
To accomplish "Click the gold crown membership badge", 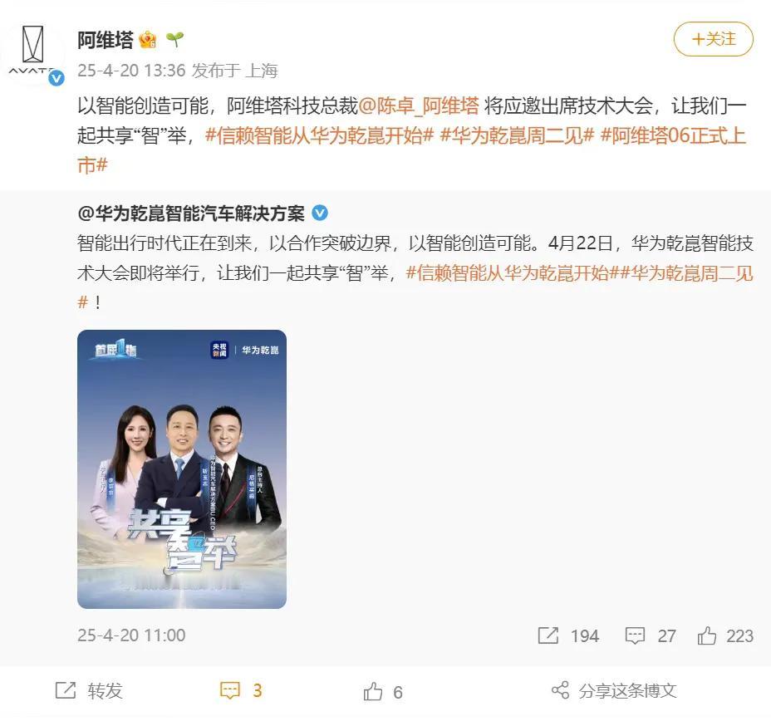I will tap(148, 39).
